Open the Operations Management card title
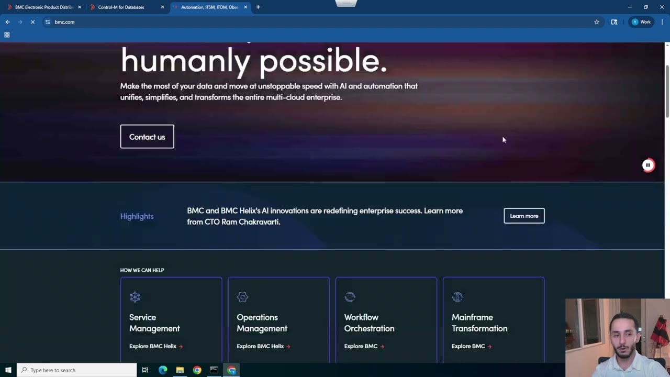 [262, 323]
